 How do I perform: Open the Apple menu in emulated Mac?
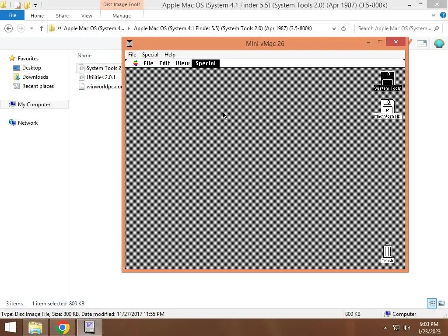(136, 63)
